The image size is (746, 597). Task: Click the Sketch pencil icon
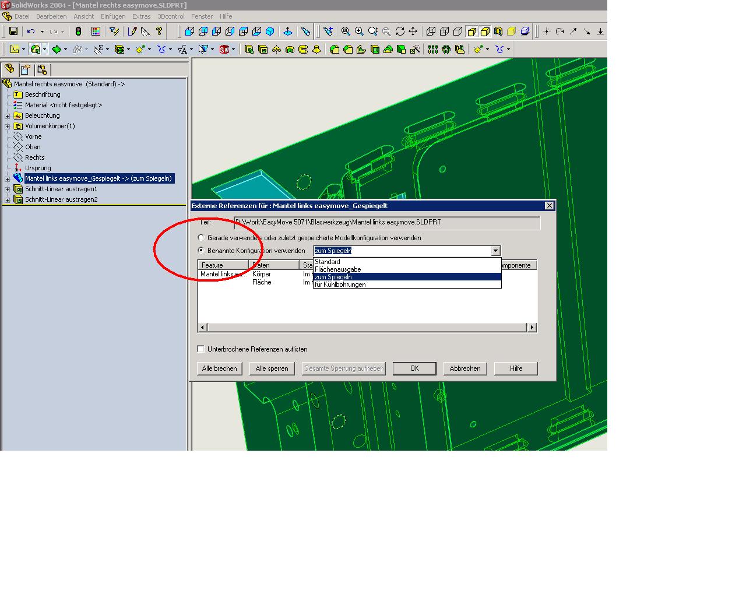pos(132,31)
